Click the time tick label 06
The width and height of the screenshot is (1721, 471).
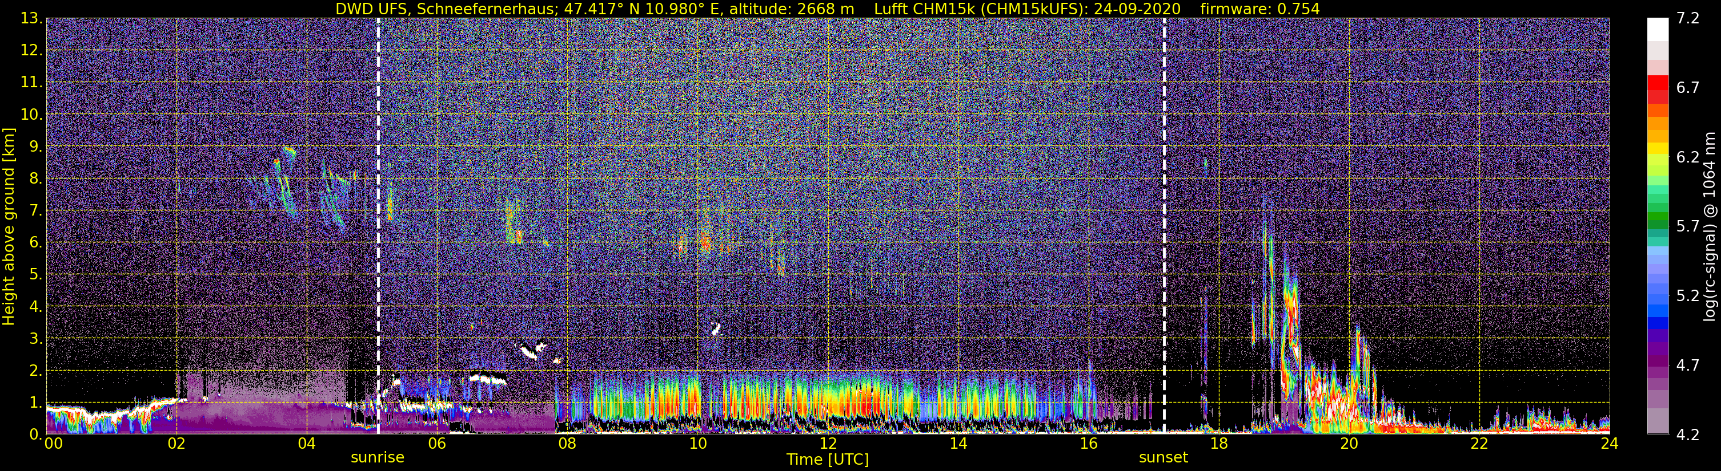pos(436,444)
